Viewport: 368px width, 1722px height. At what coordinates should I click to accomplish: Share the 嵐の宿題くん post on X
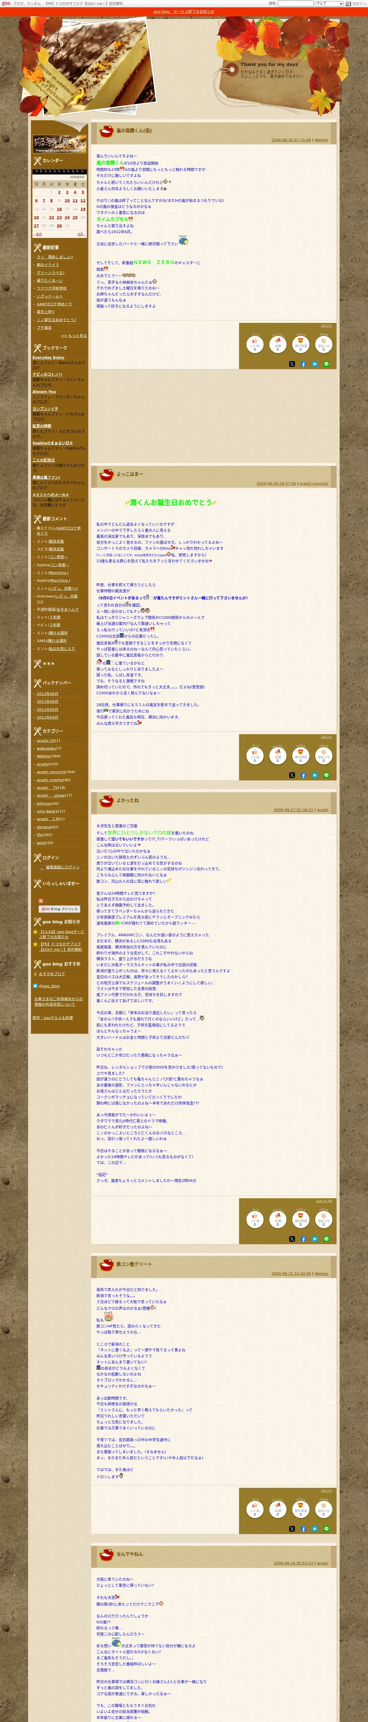click(292, 364)
